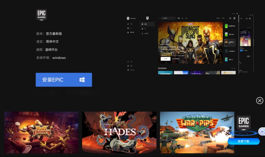The image size is (265, 157).
Task: Click the 免费下载 free download button
Action: coord(244,141)
